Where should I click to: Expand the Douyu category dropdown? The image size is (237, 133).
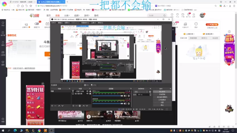(x=67, y=16)
